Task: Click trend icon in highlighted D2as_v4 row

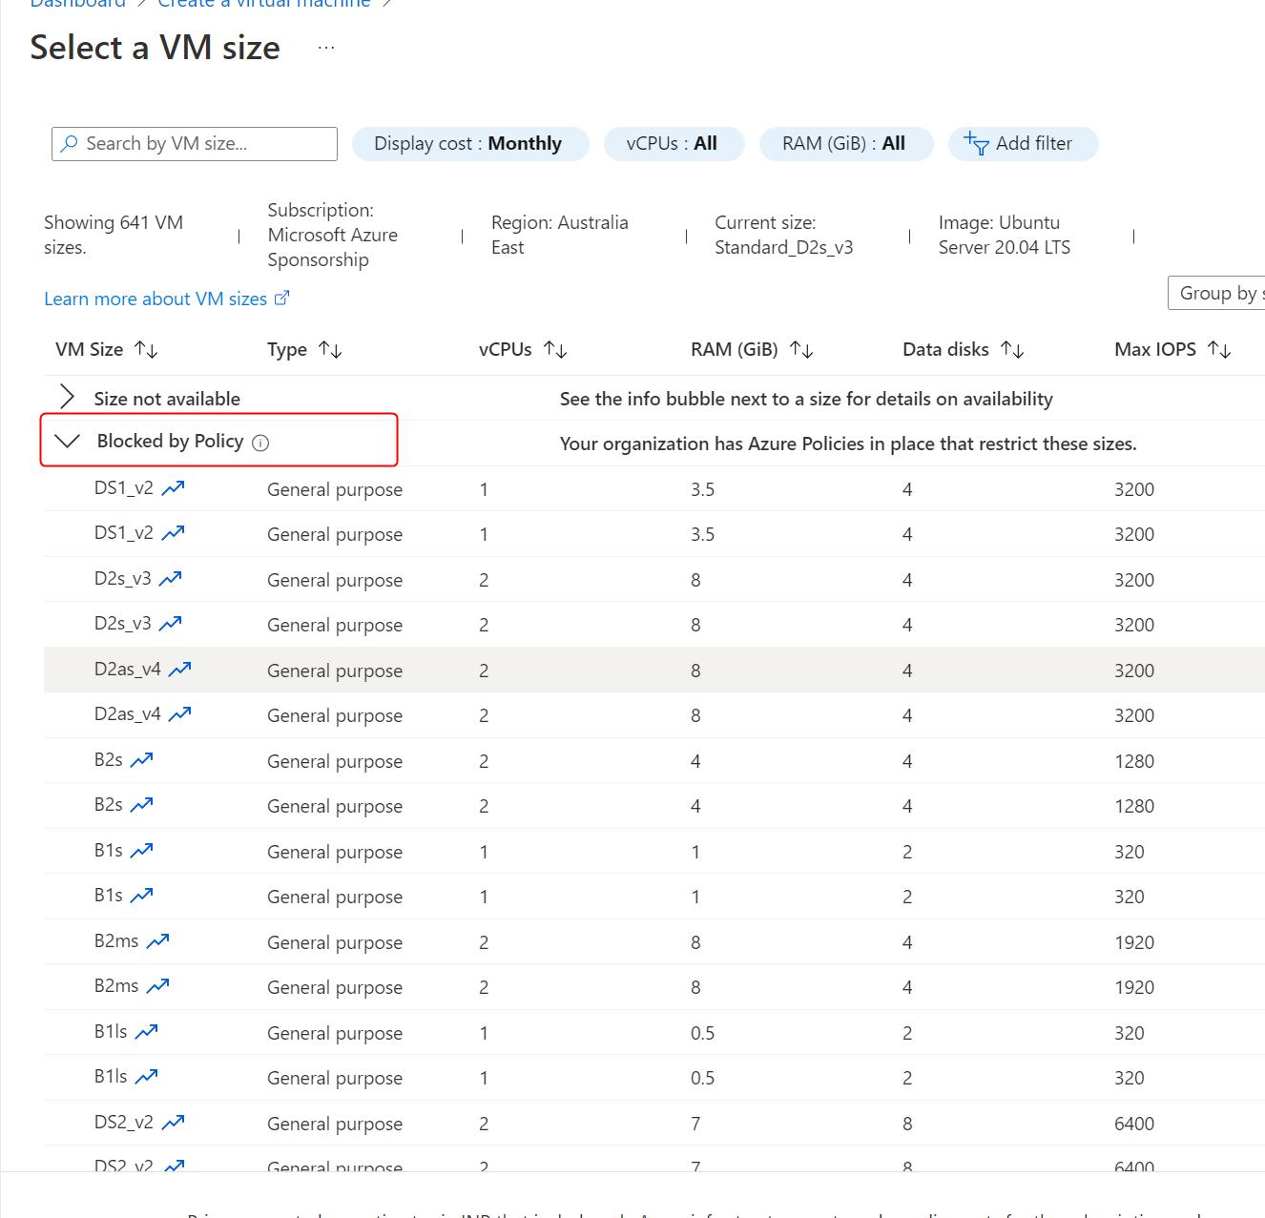Action: tap(180, 669)
